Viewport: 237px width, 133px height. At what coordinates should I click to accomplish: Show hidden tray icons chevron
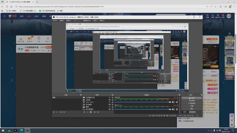208,130
